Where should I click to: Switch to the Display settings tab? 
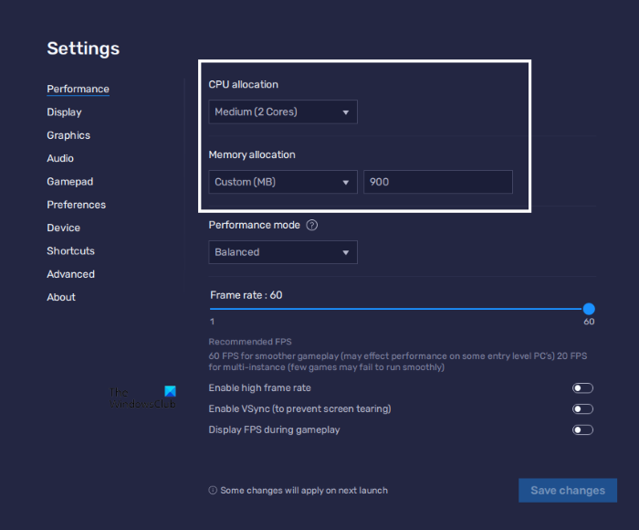(x=64, y=112)
